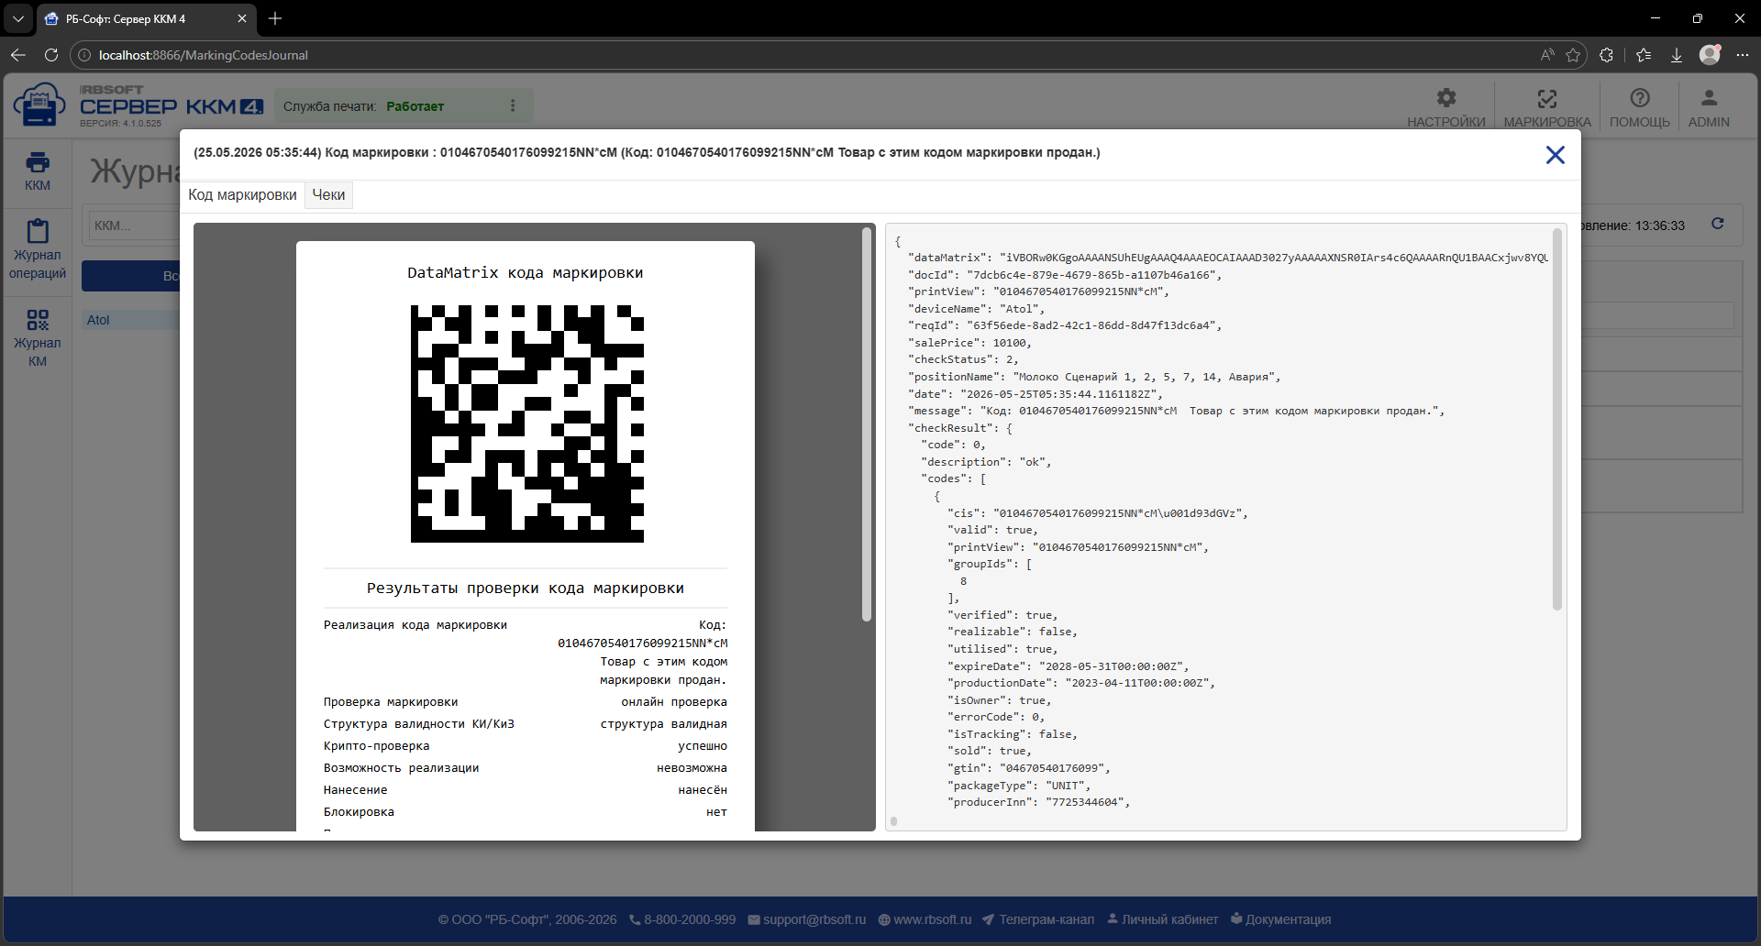Click the JSON panel horizontal scrollbar
This screenshot has width=1761, height=946.
[x=894, y=821]
